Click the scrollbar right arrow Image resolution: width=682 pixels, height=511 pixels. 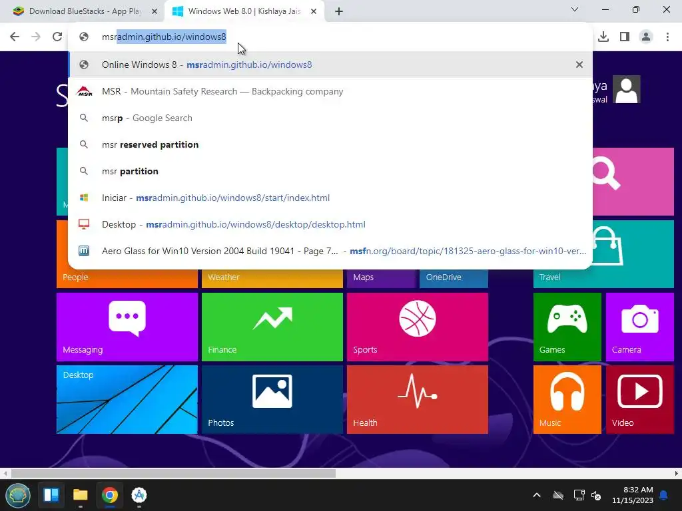tap(677, 473)
